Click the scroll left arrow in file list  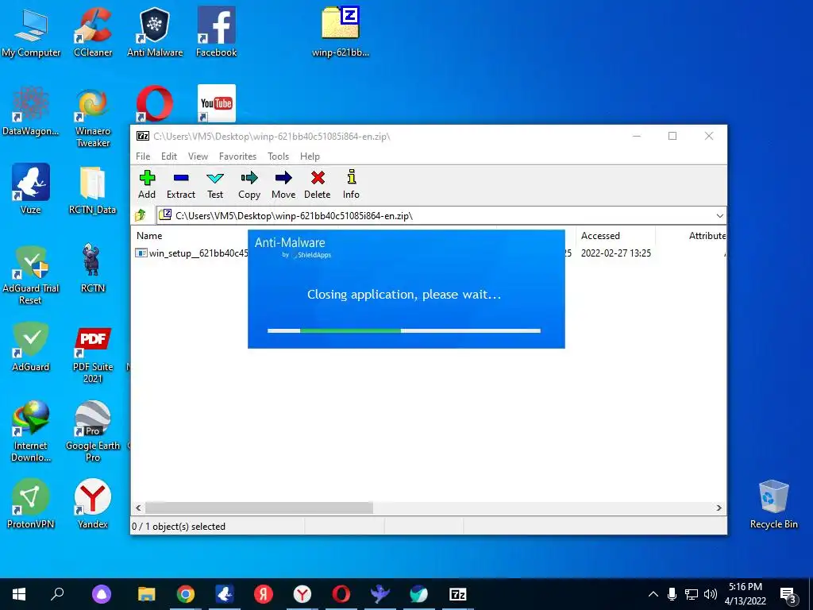pyautogui.click(x=138, y=508)
